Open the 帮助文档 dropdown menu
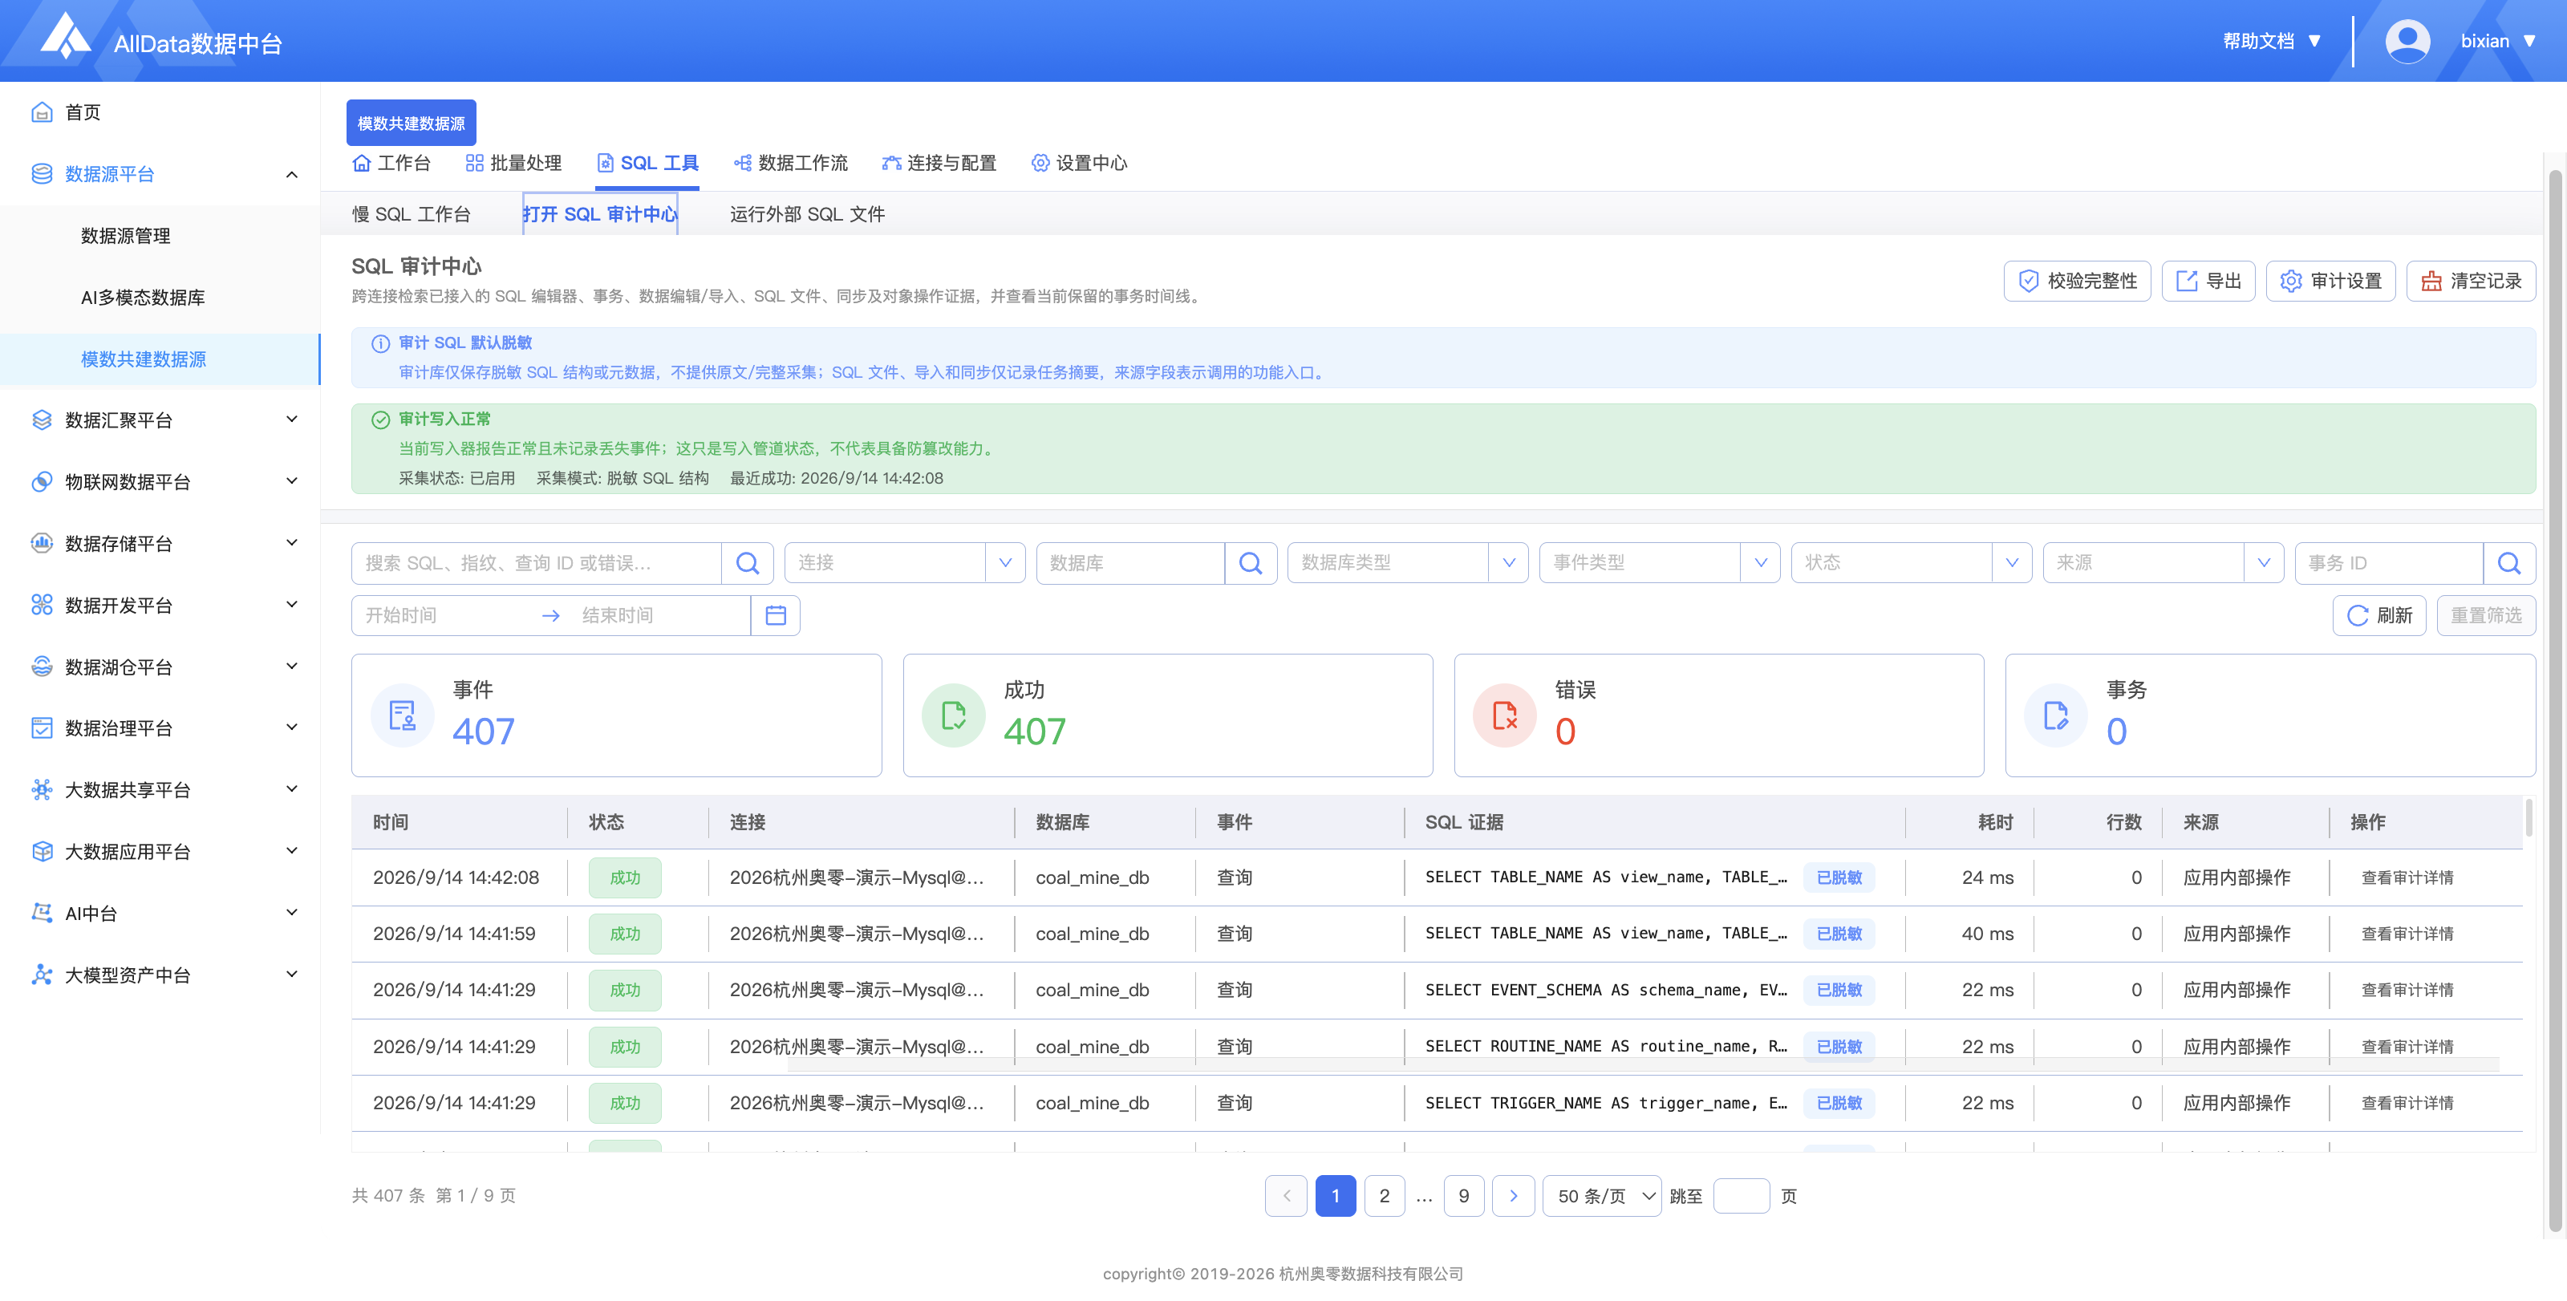The width and height of the screenshot is (2567, 1301). [x=2272, y=41]
